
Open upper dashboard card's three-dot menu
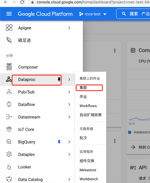coord(115,50)
